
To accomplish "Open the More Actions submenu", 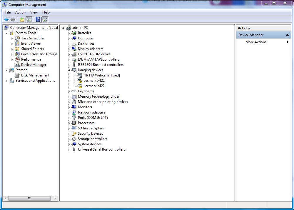I will pos(256,42).
